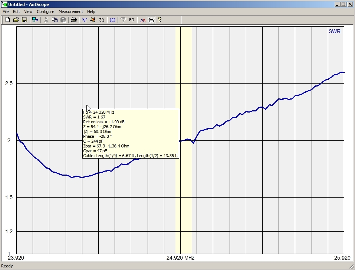This screenshot has height=270, width=355.
Task: Open the Configure menu
Action: (x=46, y=12)
